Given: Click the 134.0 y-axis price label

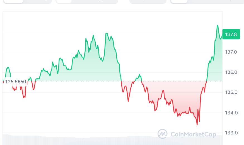Looking at the screenshot, I should [x=231, y=113].
